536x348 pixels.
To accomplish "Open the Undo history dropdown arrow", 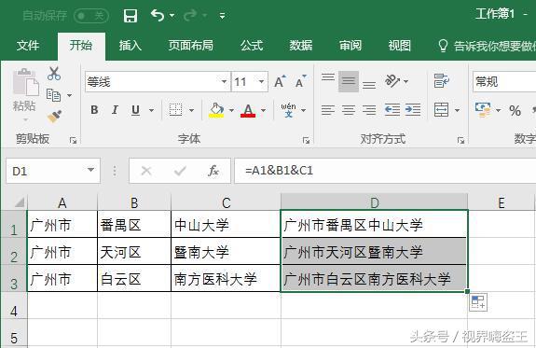I will tap(172, 16).
